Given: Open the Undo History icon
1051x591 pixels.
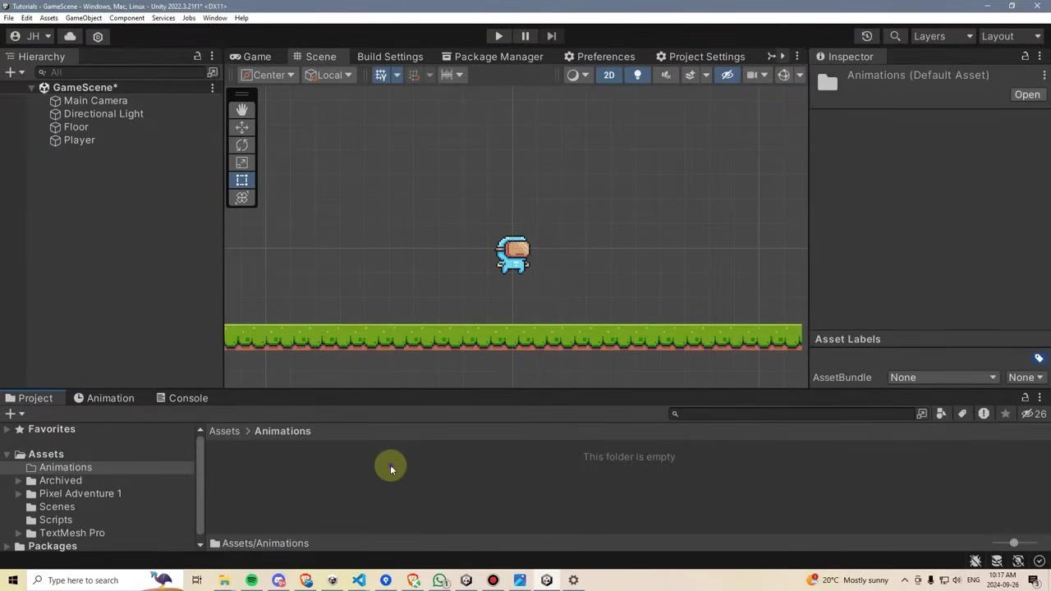Looking at the screenshot, I should pyautogui.click(x=867, y=36).
